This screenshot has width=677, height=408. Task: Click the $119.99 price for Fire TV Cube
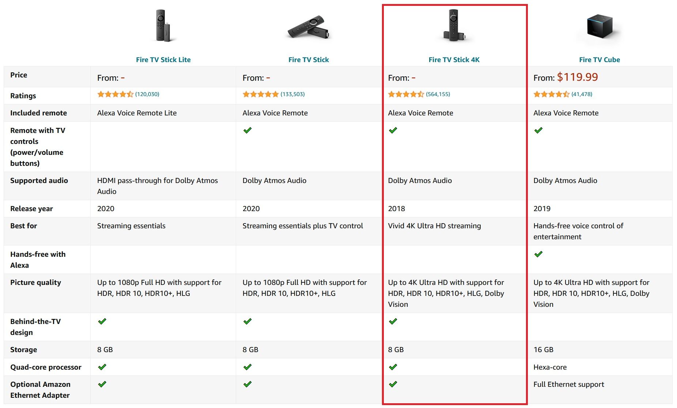click(577, 77)
